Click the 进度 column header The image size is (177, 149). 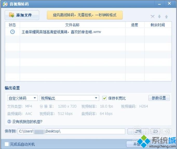click(x=135, y=25)
